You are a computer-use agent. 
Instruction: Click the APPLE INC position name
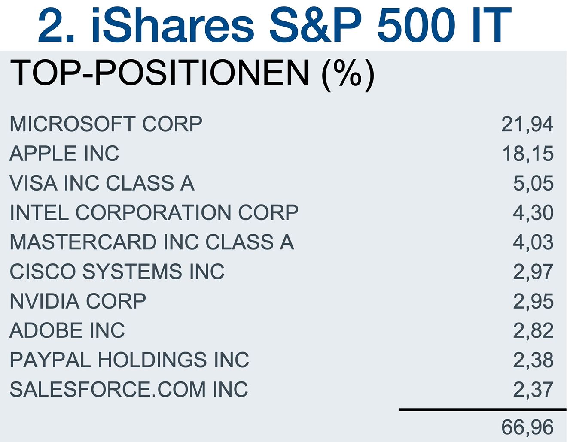(x=64, y=154)
